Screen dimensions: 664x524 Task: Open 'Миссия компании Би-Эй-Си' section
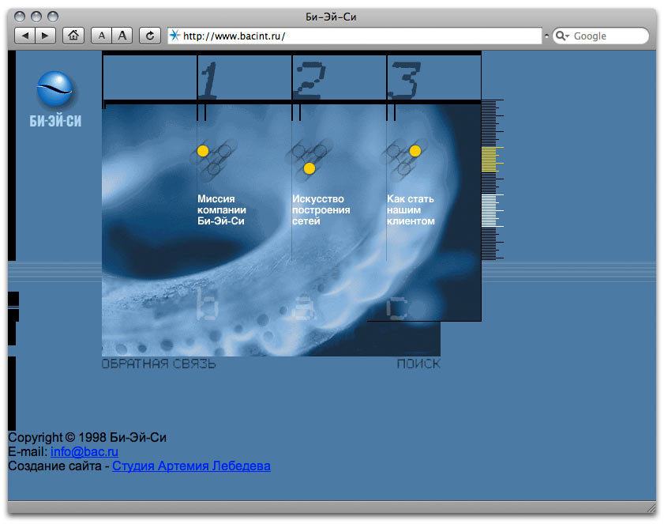tap(221, 210)
